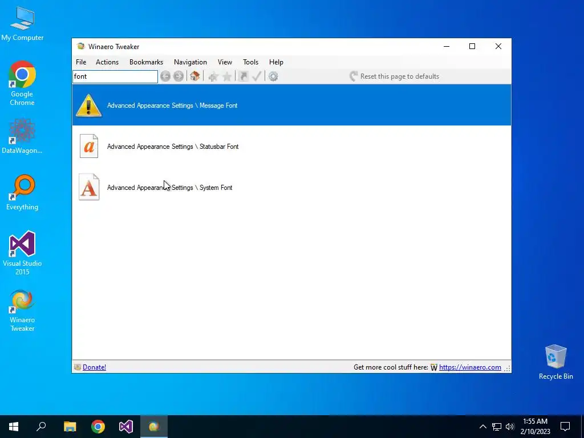Click the search box containing 'font'
Image resolution: width=584 pixels, height=438 pixels.
[115, 76]
